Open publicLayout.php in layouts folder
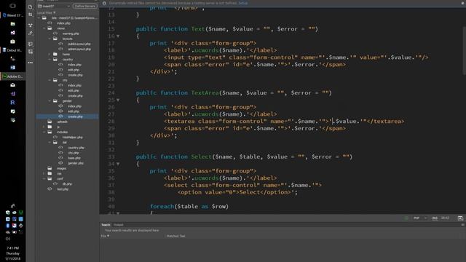 [79, 44]
